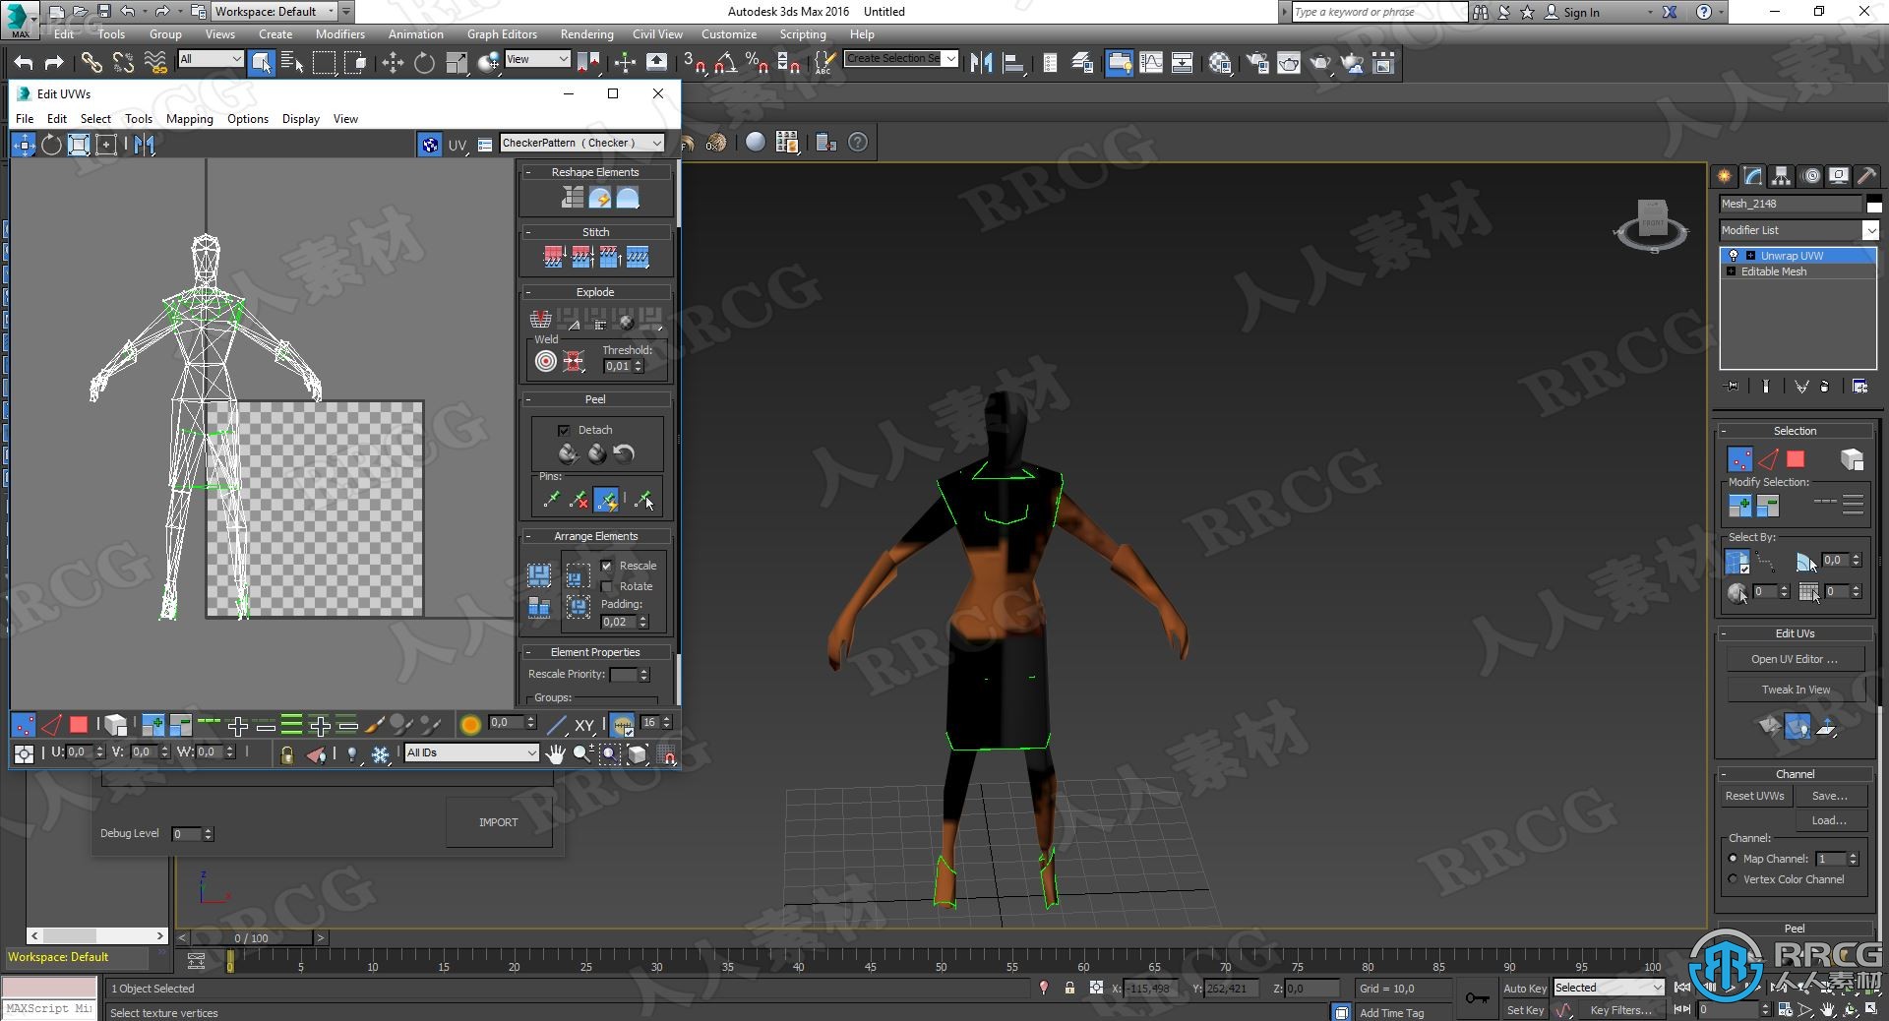Expand the Unwrap UVW modifier plus
The image size is (1889, 1021).
[1750, 256]
